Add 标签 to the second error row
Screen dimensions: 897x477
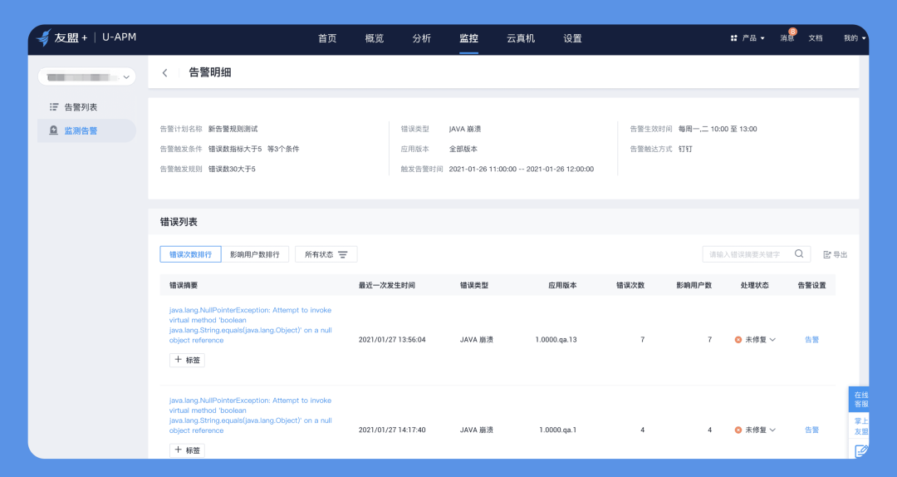(187, 450)
